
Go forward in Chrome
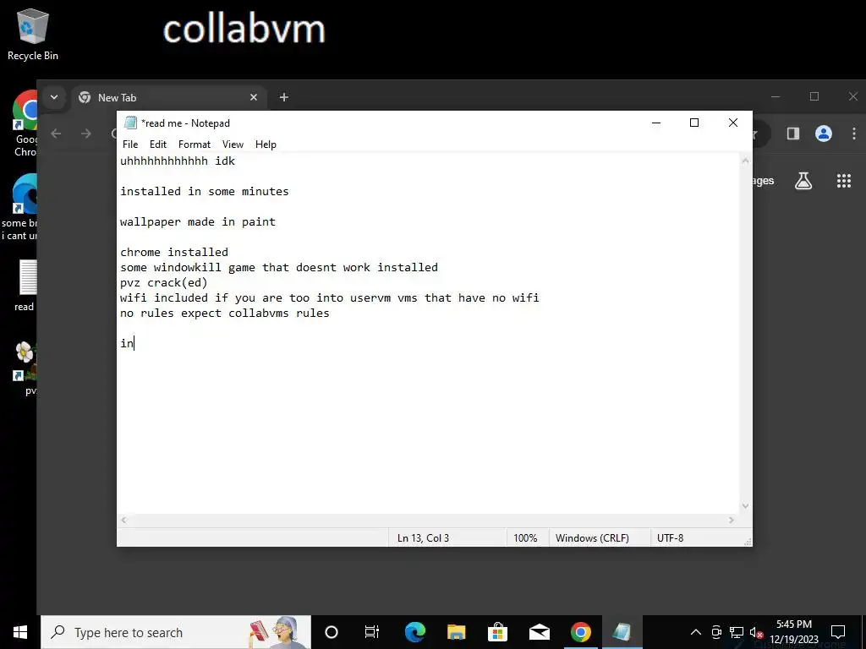(85, 133)
